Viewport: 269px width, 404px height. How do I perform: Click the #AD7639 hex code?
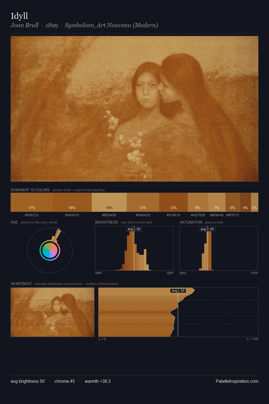click(x=198, y=215)
